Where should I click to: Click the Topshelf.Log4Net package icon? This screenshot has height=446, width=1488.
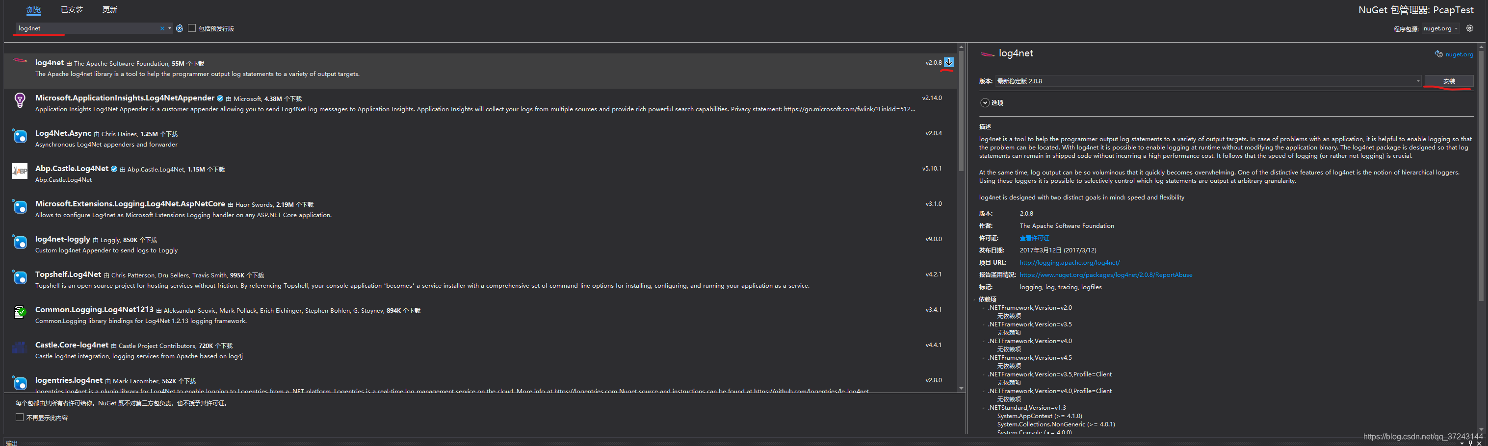(20, 277)
